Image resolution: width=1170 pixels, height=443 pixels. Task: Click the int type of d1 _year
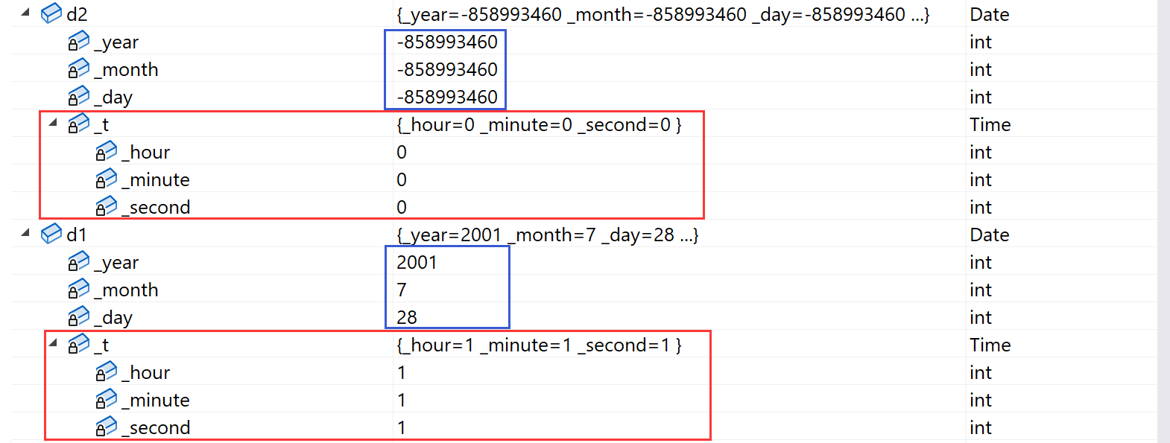pos(981,262)
